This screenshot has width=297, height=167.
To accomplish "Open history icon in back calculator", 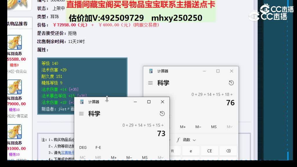I will pos(231,83).
